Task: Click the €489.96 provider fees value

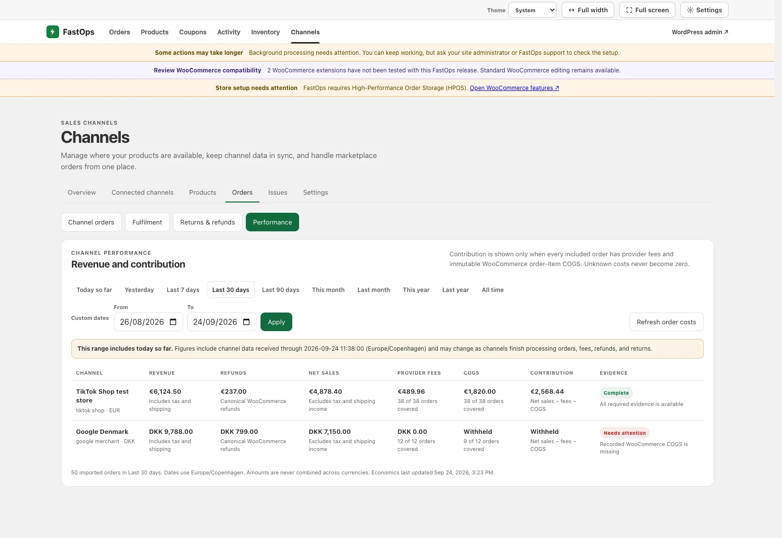Action: 411,392
